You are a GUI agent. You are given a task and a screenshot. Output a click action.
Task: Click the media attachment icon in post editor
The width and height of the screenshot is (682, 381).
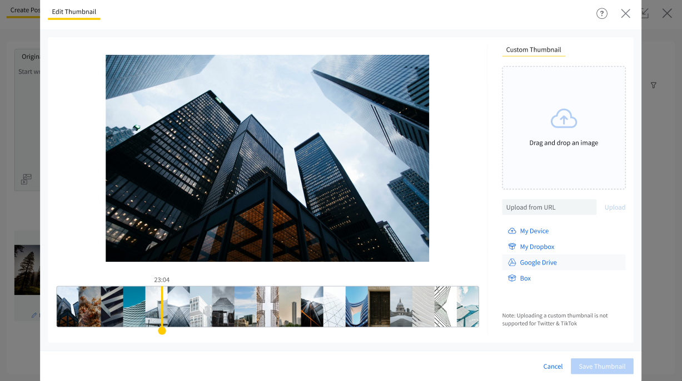coord(26,179)
